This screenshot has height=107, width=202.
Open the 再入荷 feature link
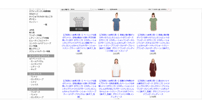(x=32, y=33)
